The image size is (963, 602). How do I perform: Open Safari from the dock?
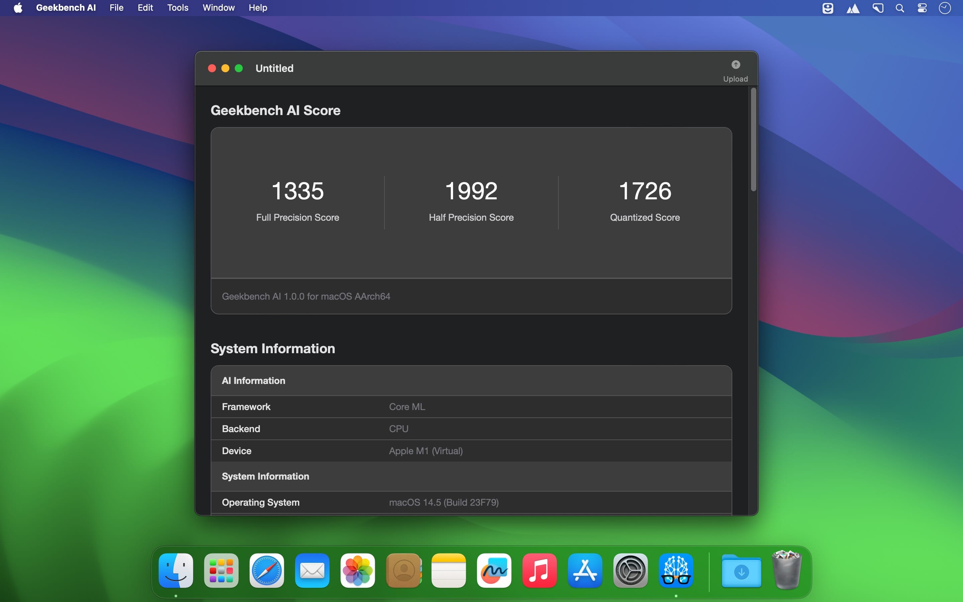pyautogui.click(x=266, y=570)
